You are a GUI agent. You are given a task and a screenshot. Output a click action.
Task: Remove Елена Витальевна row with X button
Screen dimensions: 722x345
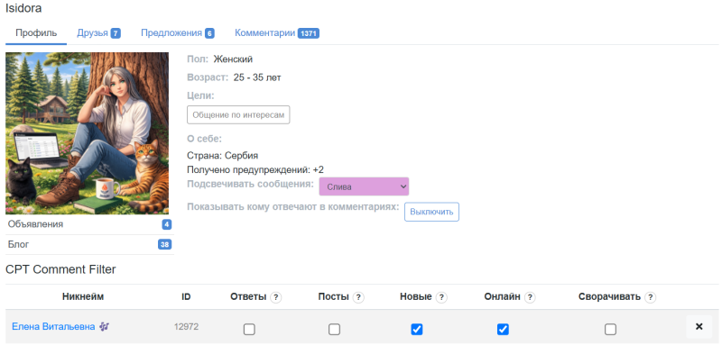[x=699, y=327]
